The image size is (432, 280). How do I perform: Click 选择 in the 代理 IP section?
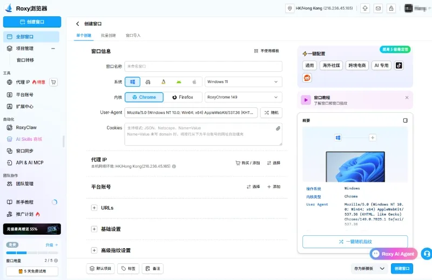[274, 163]
